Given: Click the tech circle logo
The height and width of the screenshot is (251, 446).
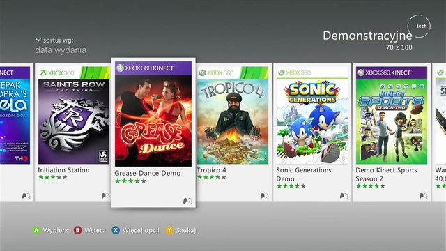Looking at the screenshot, I should click(x=419, y=26).
